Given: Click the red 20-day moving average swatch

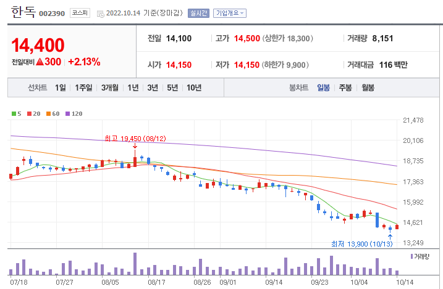Looking at the screenshot, I should coord(30,114).
